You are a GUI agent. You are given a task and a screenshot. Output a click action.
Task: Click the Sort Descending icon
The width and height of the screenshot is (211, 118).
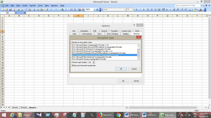click(75, 9)
